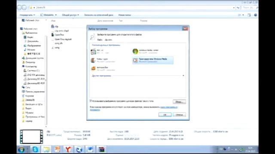The width and height of the screenshot is (275, 154).
Task: Select the highlighted folder below Recycle Bin
Action: coord(28,100)
